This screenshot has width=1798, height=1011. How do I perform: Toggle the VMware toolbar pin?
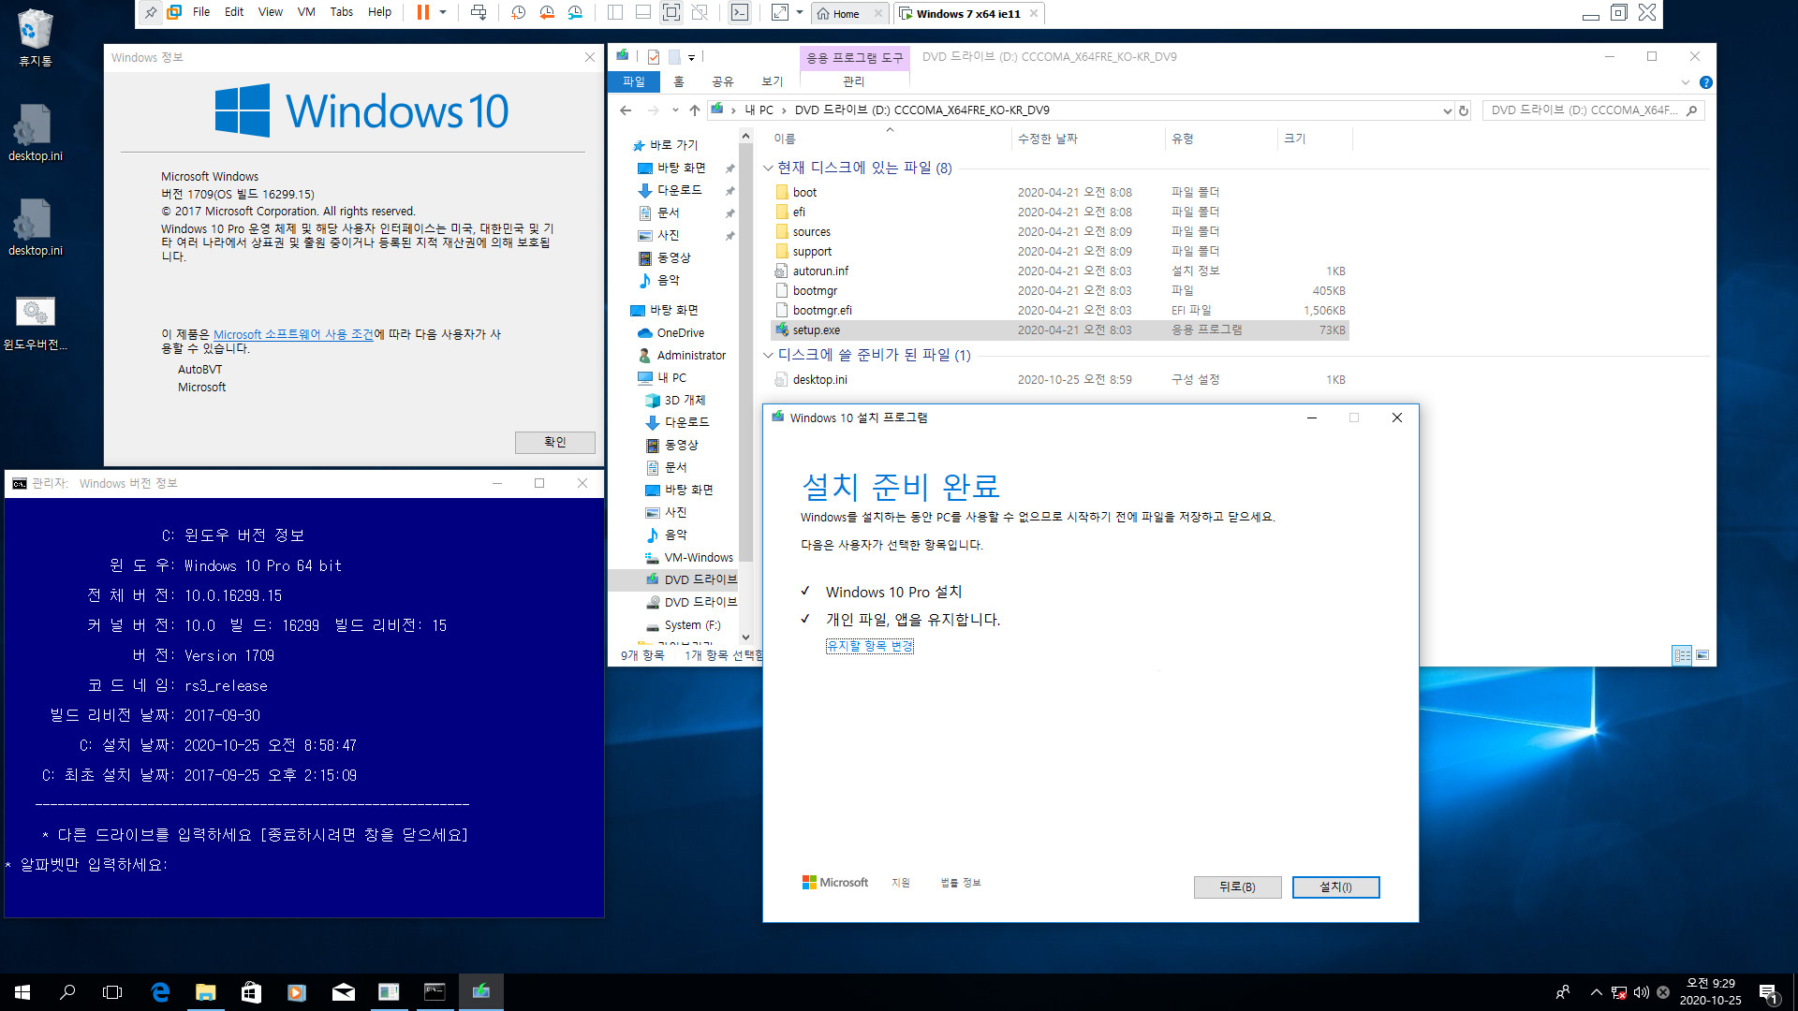point(150,13)
